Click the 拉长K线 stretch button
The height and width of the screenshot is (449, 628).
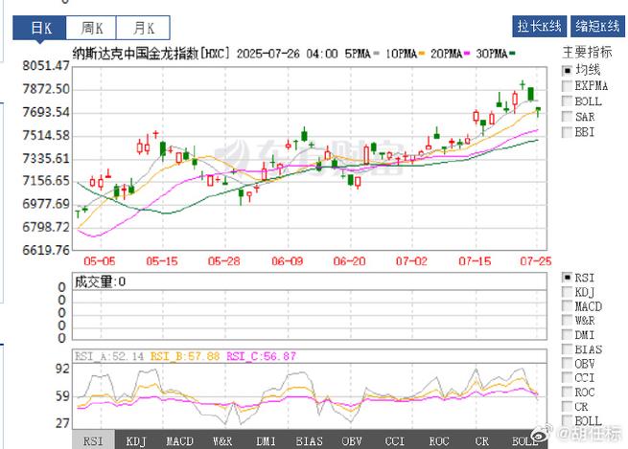click(x=539, y=27)
